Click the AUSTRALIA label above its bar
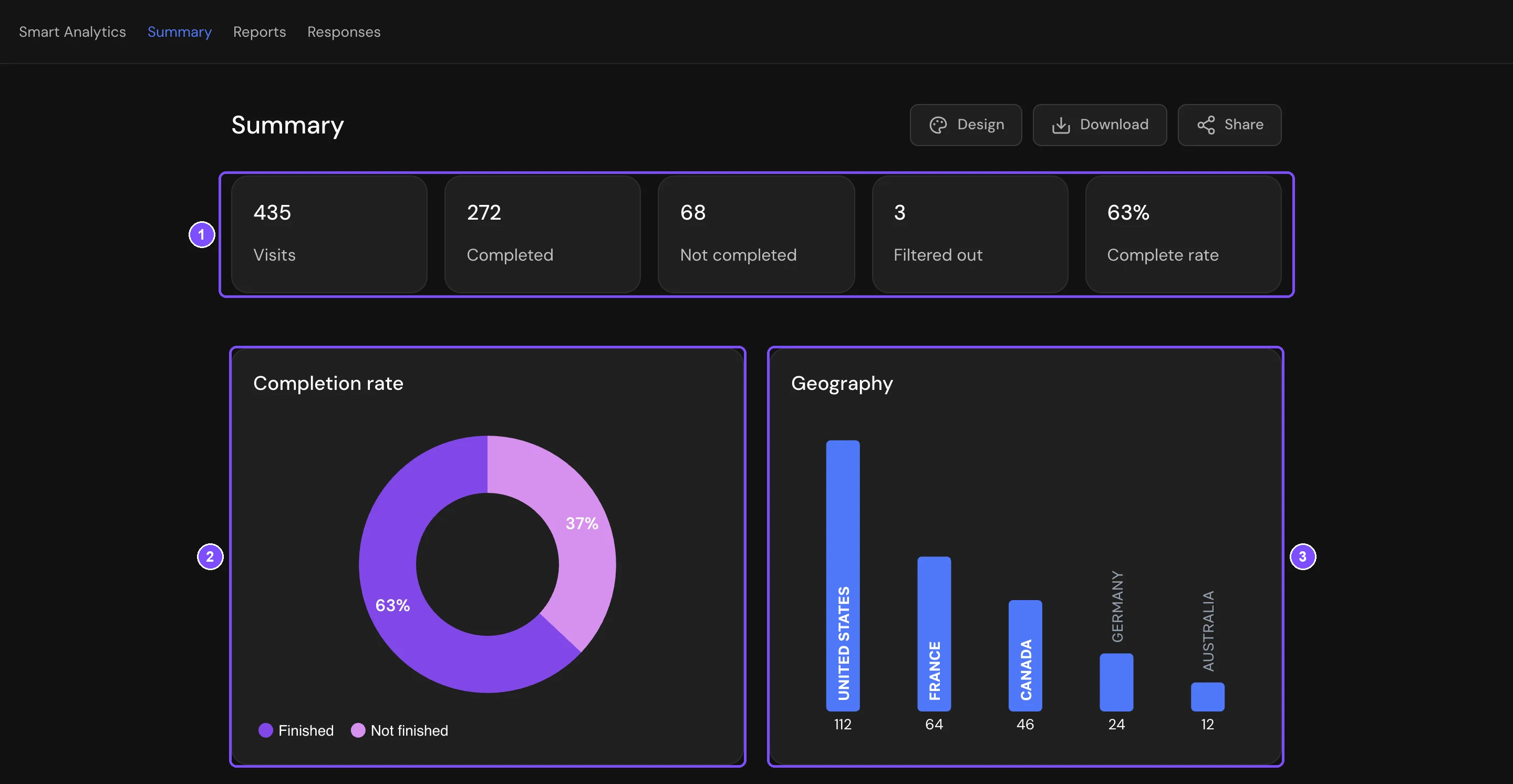Image resolution: width=1513 pixels, height=784 pixels. [1208, 631]
